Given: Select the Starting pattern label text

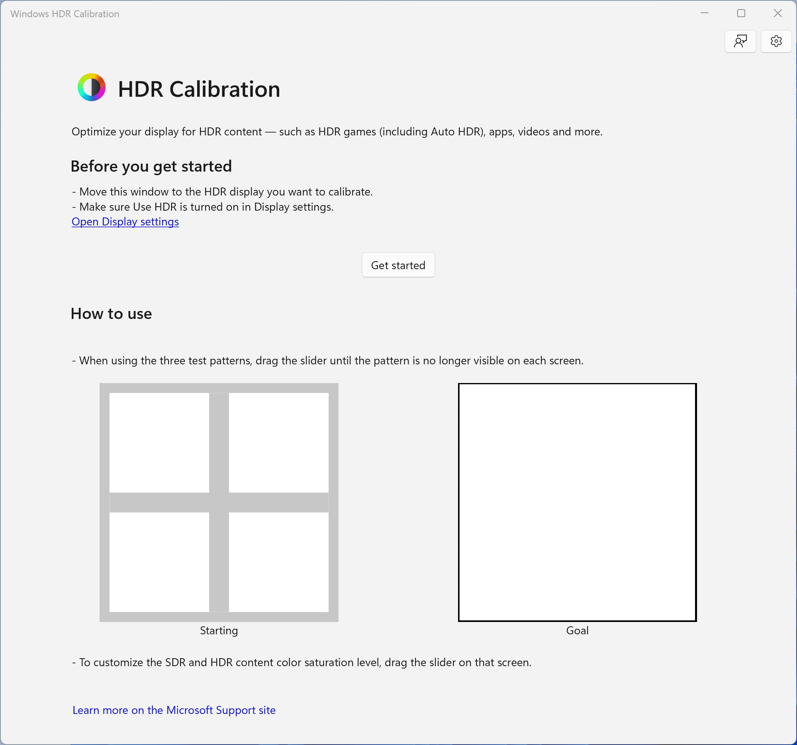Looking at the screenshot, I should pyautogui.click(x=219, y=630).
